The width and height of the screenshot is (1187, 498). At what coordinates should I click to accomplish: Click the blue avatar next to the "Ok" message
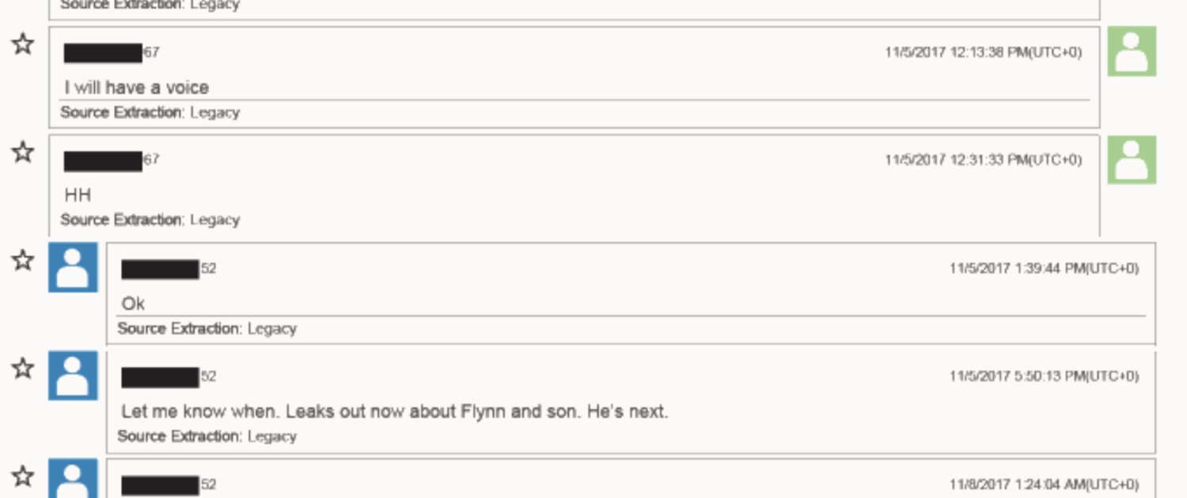pyautogui.click(x=73, y=267)
